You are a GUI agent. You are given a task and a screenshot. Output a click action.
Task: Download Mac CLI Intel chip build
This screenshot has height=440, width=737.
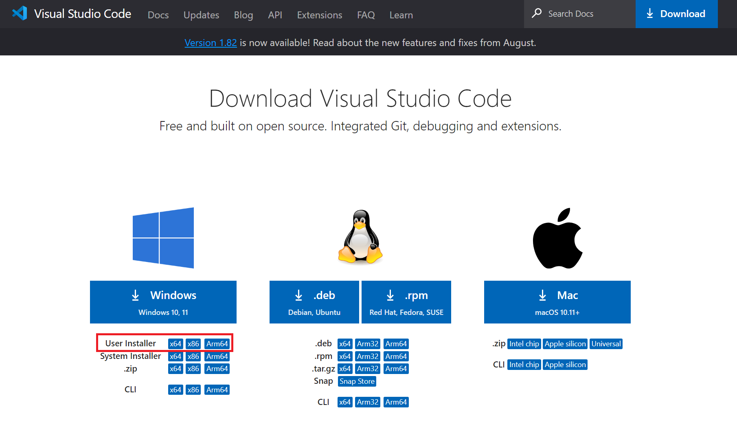[524, 365]
